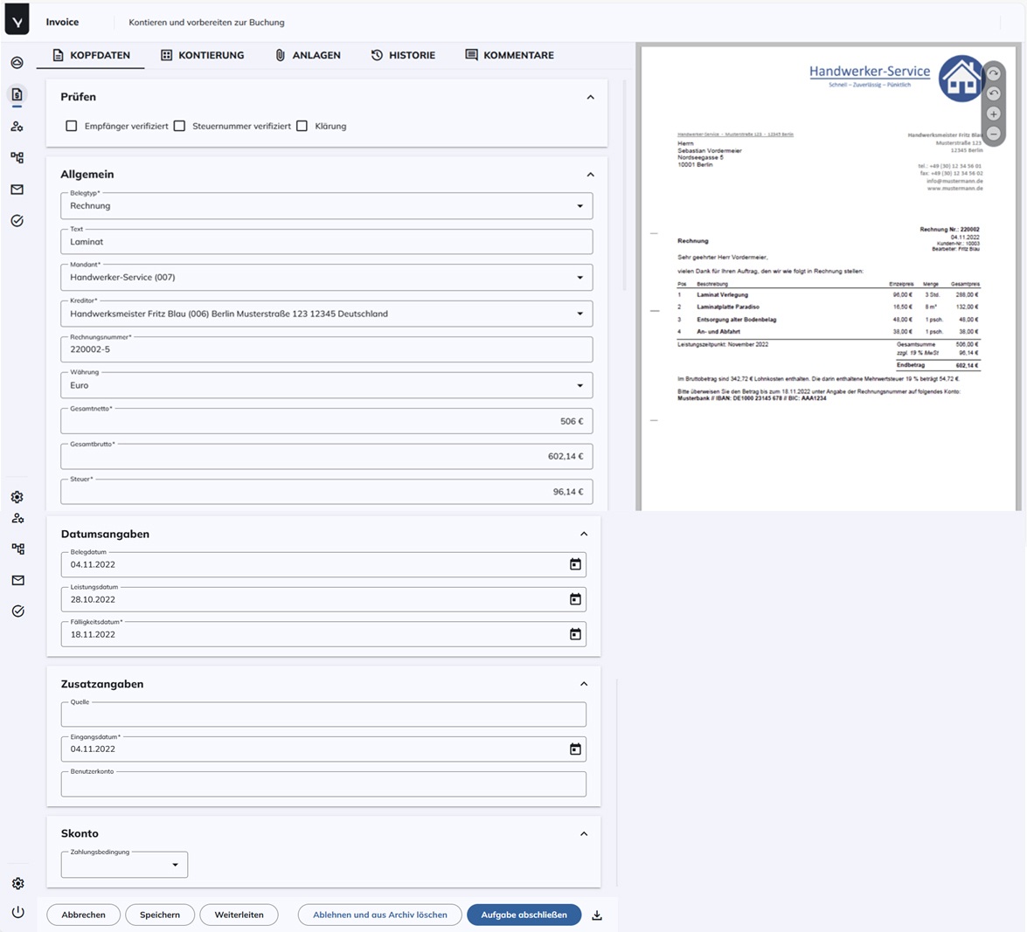Image resolution: width=1027 pixels, height=932 pixels.
Task: Zoom out of the invoice preview
Action: [994, 135]
